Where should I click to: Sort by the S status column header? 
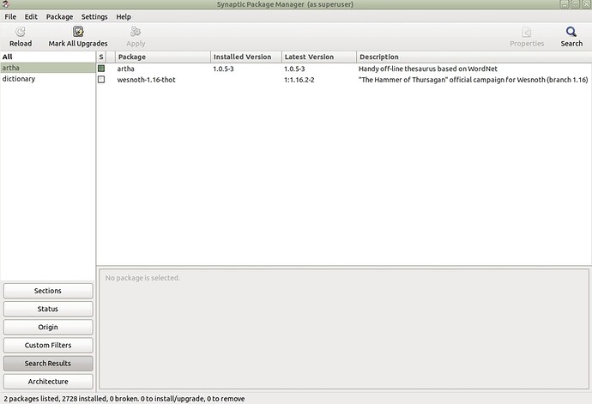(101, 57)
